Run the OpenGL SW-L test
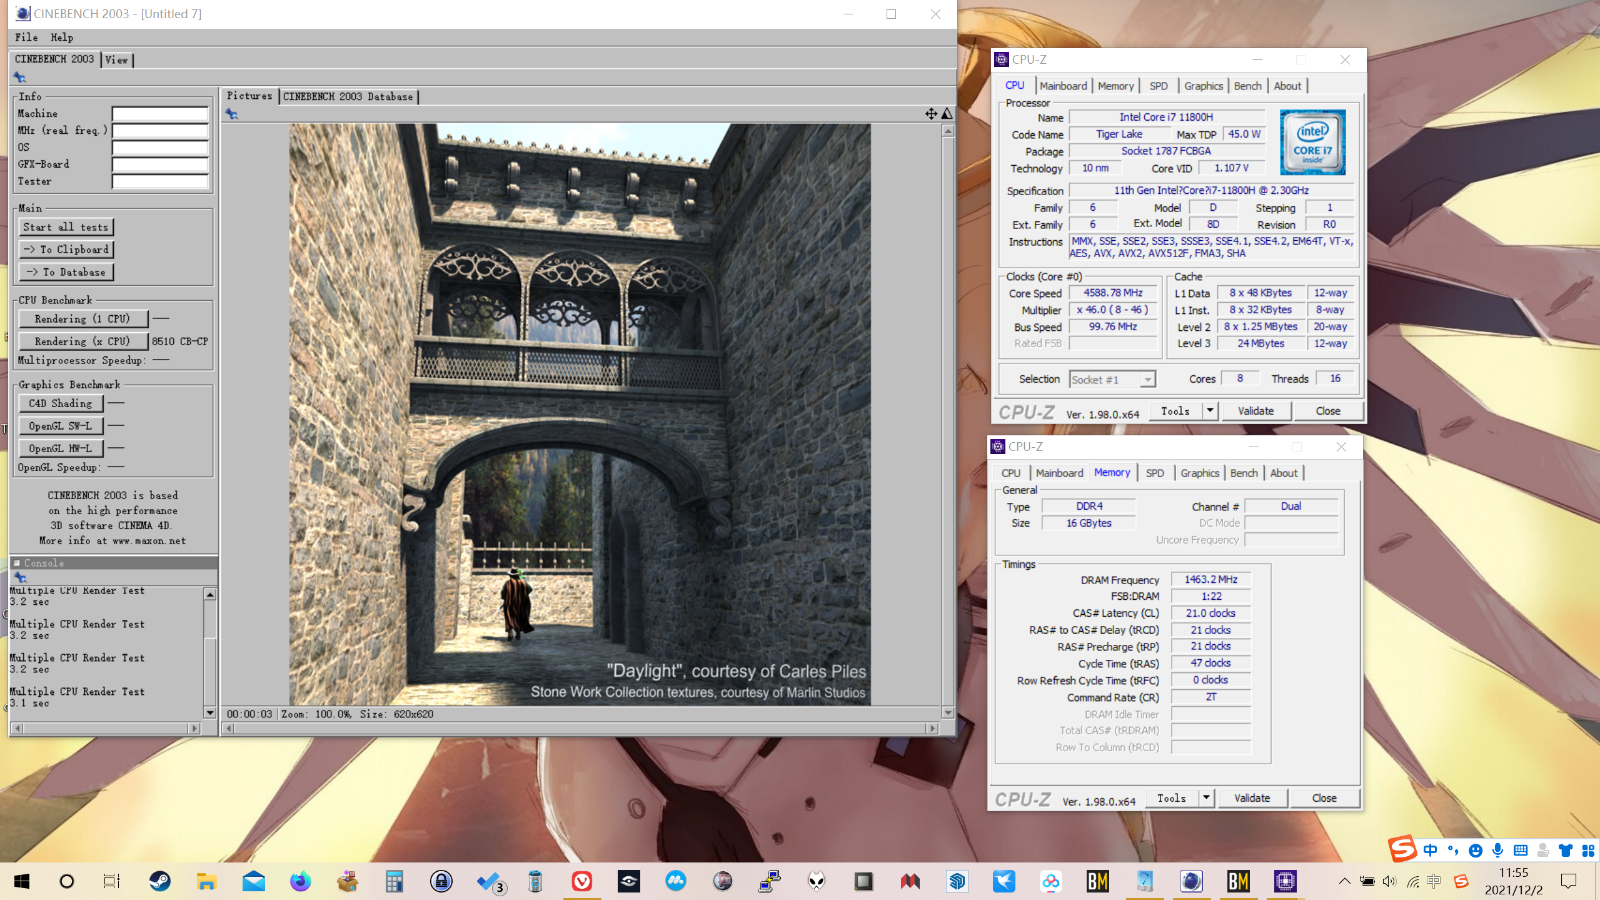1600x900 pixels. 61,426
